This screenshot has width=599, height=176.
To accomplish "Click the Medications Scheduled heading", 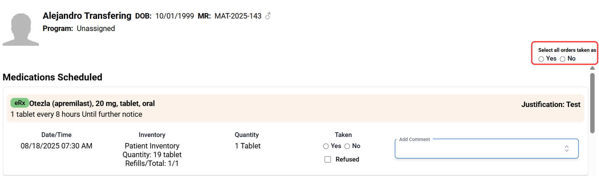I will click(x=52, y=77).
